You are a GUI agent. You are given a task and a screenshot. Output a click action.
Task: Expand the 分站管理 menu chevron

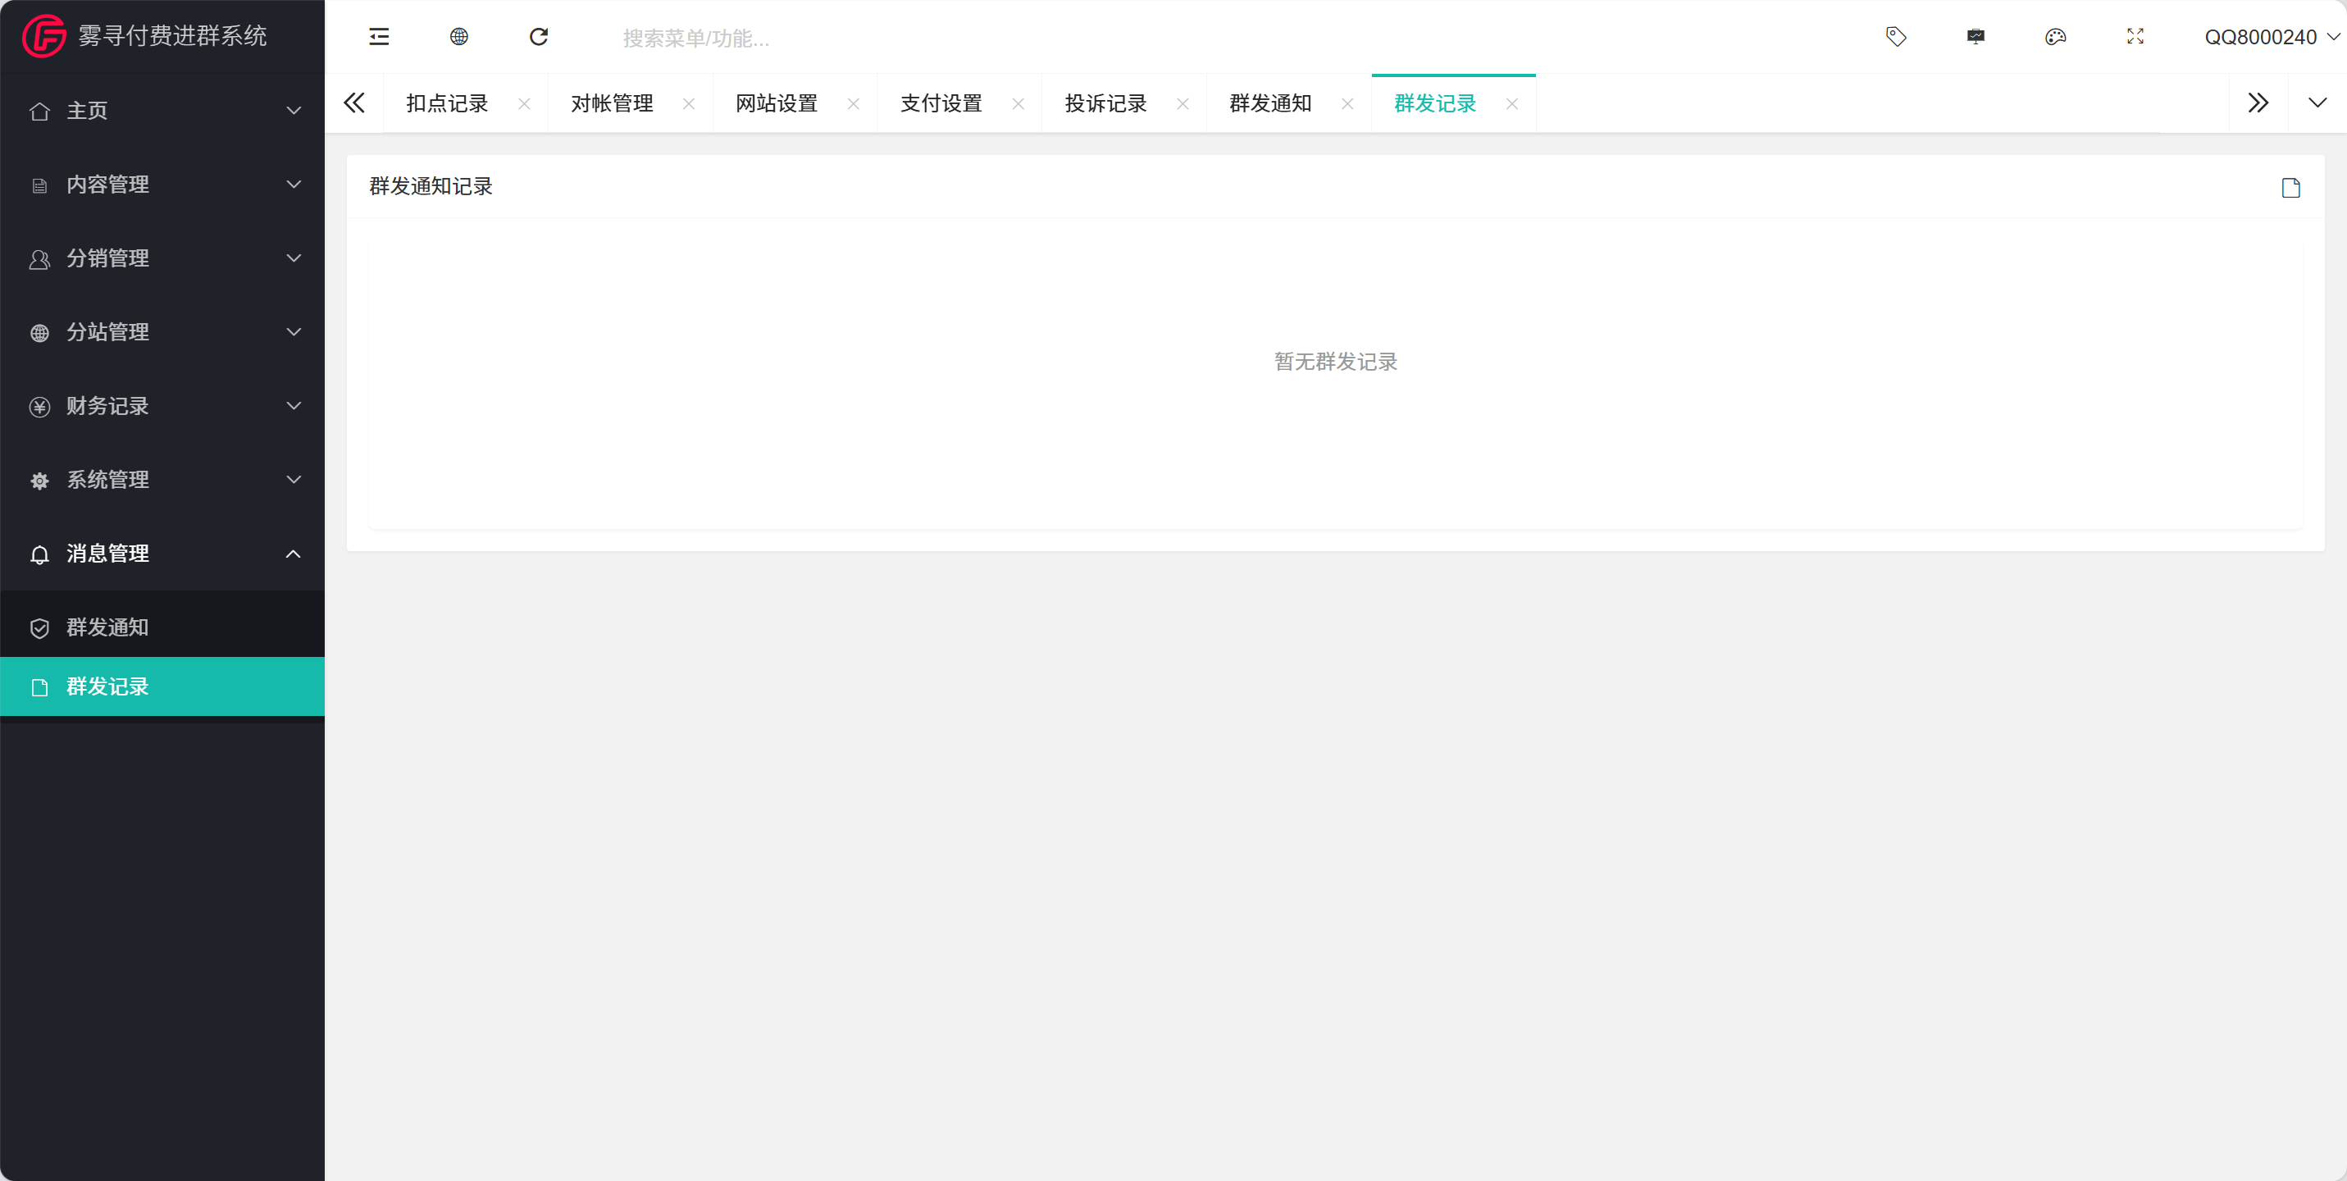[x=294, y=333]
